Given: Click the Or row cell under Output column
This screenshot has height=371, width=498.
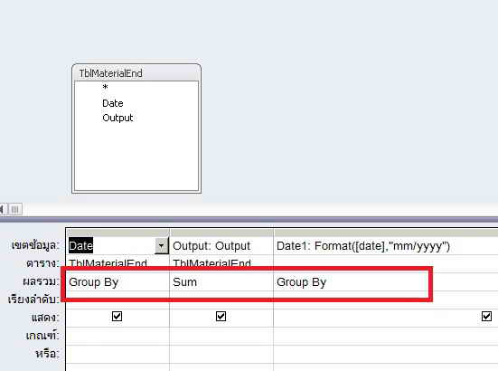Looking at the screenshot, I should pyautogui.click(x=221, y=354).
